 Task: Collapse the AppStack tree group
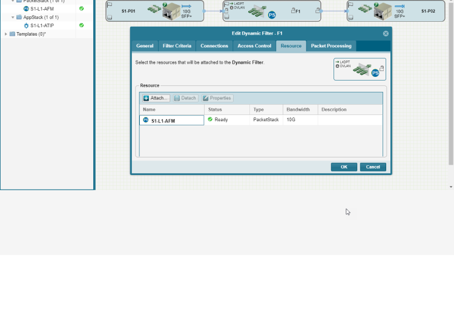12,18
